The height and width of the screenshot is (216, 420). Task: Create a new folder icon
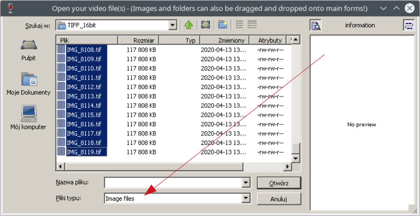pos(222,25)
